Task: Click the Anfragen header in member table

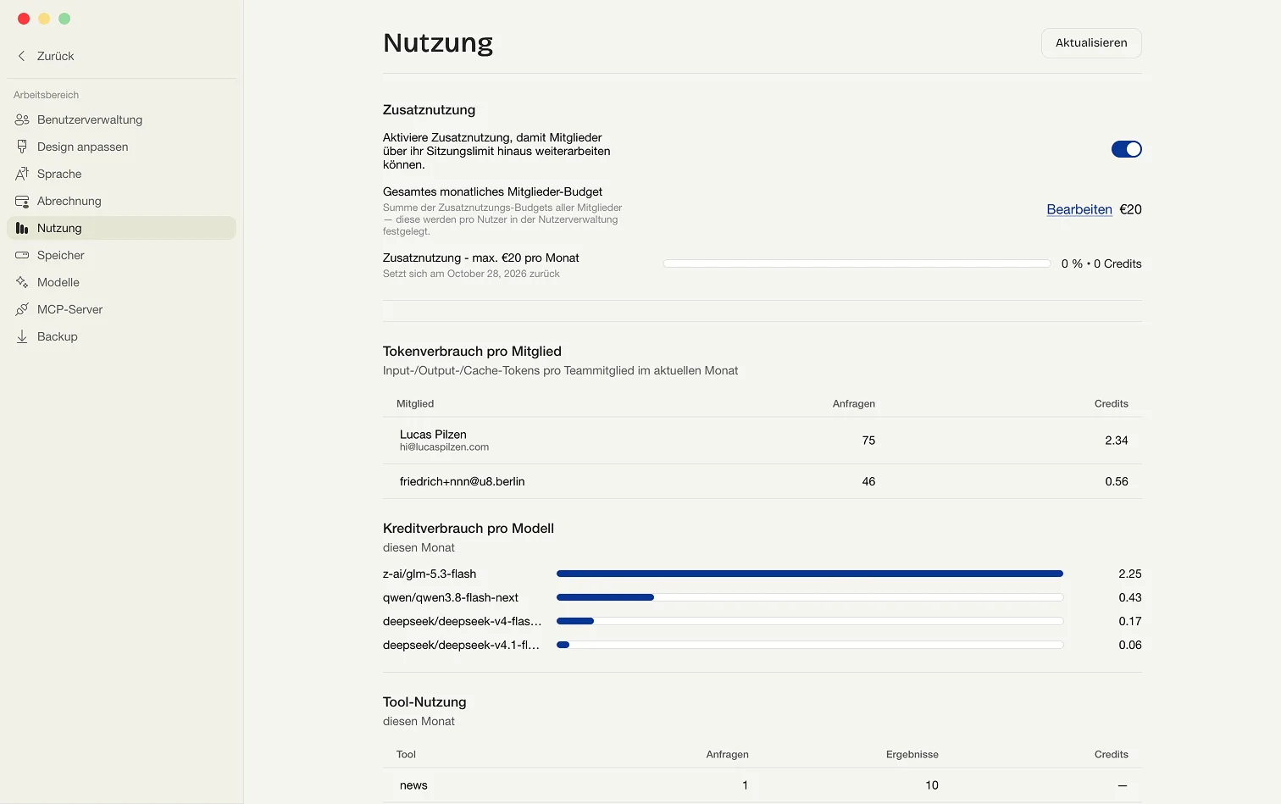Action: click(x=854, y=403)
